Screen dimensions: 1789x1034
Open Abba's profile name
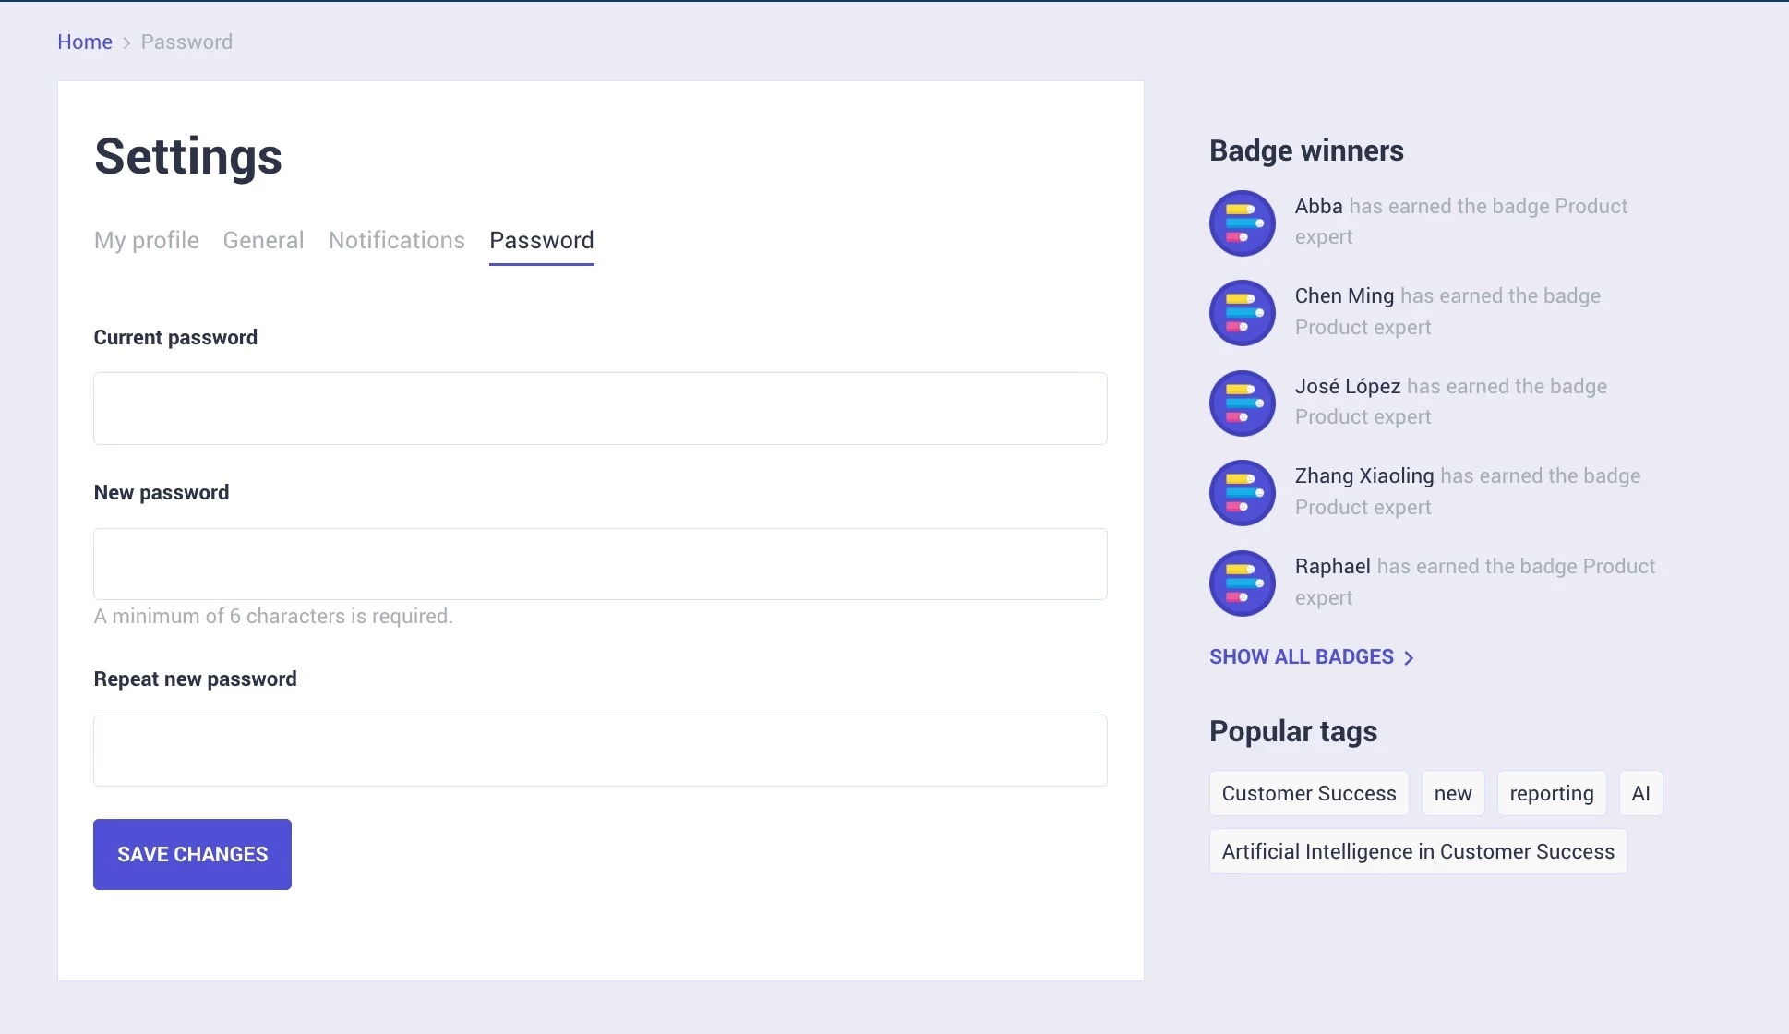1318,206
